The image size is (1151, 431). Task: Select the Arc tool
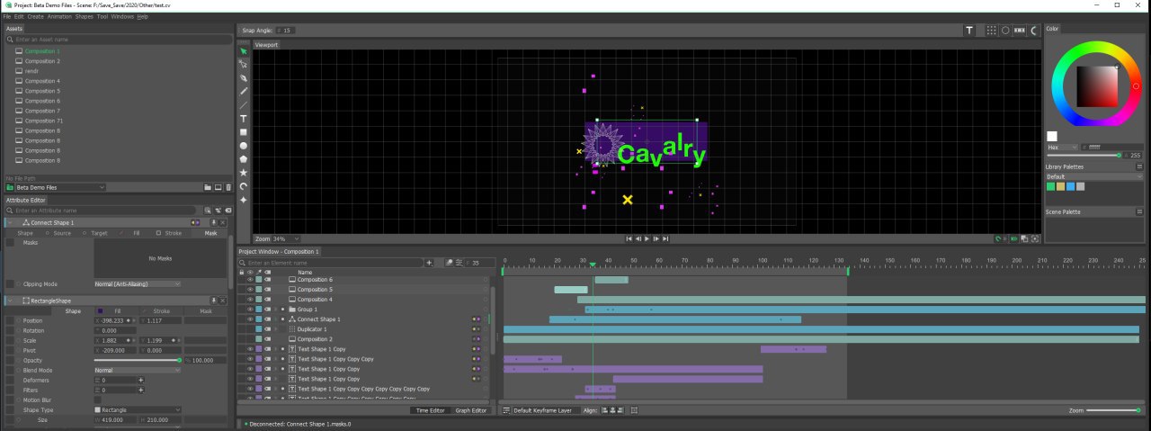click(x=243, y=186)
